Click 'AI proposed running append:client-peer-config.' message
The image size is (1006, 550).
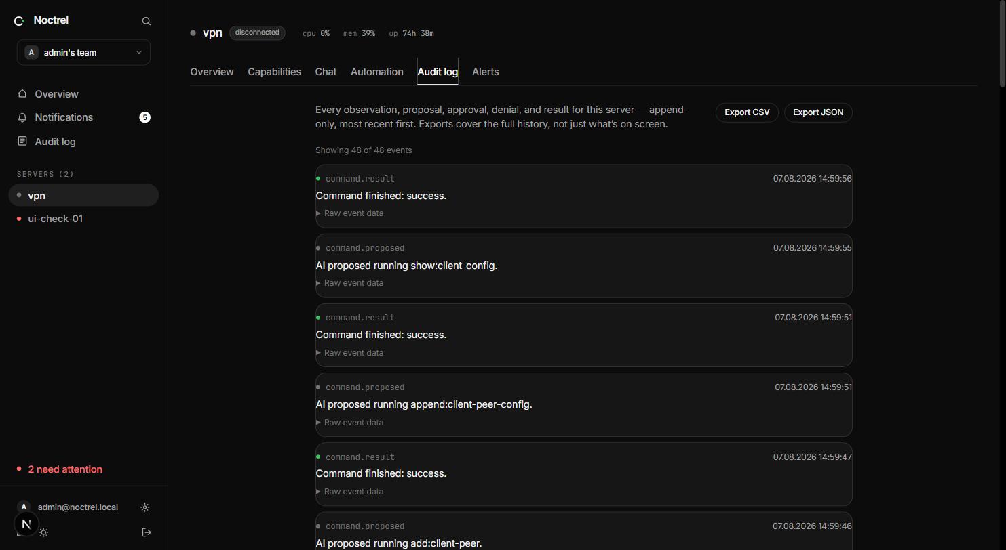pyautogui.click(x=424, y=404)
